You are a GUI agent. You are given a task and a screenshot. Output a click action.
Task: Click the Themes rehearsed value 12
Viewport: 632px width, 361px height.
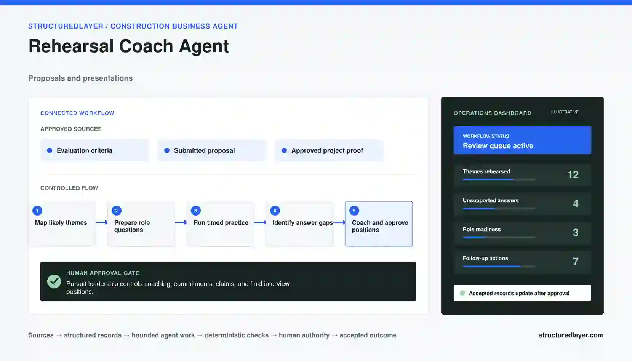point(573,175)
